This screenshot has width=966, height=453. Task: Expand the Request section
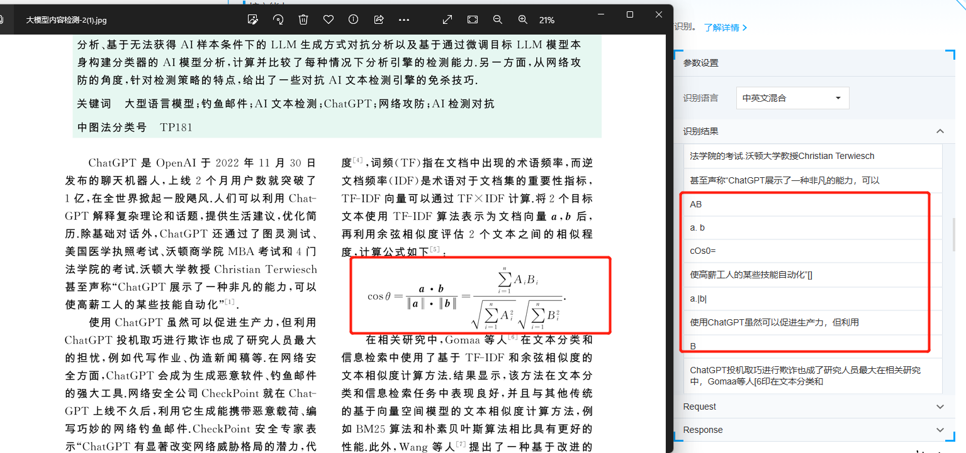pos(940,407)
